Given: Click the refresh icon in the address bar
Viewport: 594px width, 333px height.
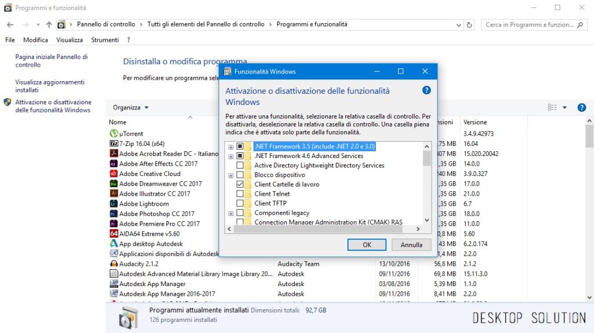Looking at the screenshot, I should click(x=469, y=25).
